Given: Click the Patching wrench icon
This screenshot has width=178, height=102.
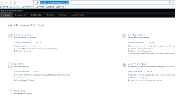Looking at the screenshot, I should click(10, 92).
